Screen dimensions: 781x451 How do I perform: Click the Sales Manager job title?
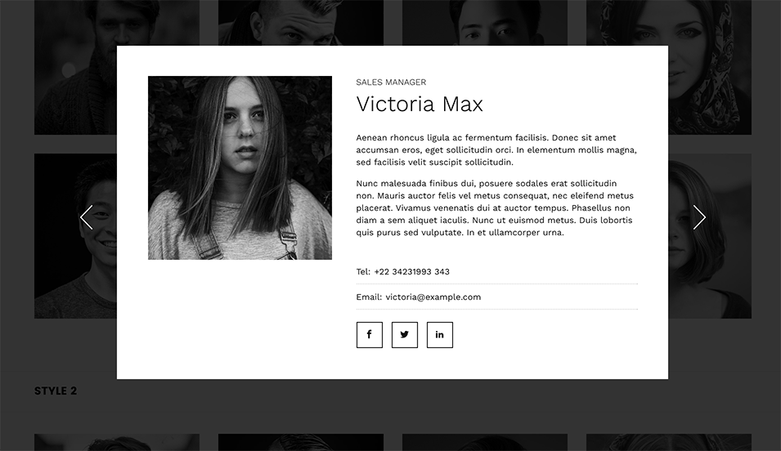(x=391, y=83)
